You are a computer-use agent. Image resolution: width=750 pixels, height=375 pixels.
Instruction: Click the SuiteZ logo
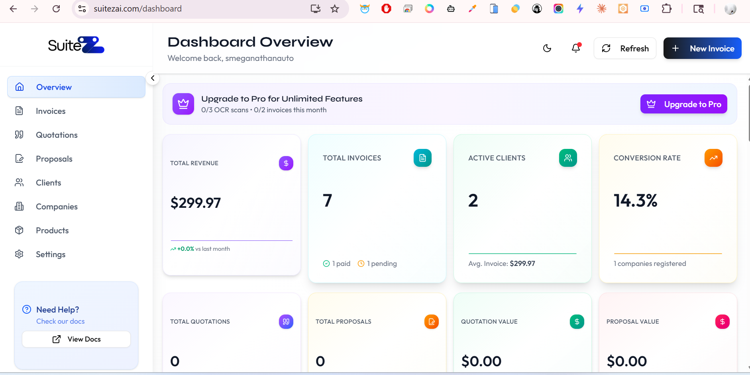point(76,45)
